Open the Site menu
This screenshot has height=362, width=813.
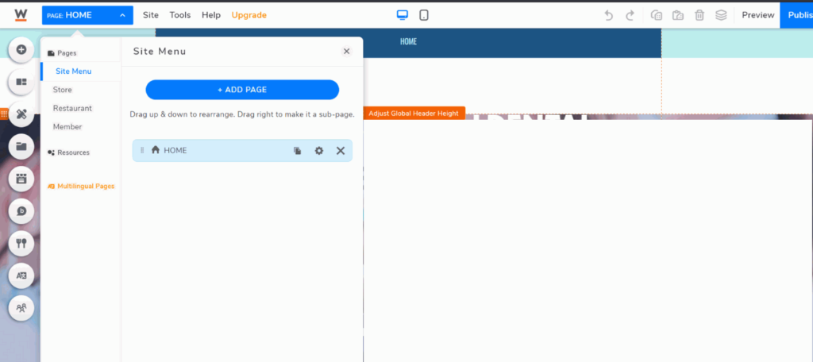[x=151, y=15]
